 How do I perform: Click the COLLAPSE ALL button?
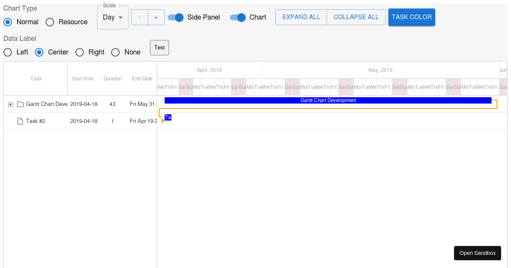[x=356, y=17]
